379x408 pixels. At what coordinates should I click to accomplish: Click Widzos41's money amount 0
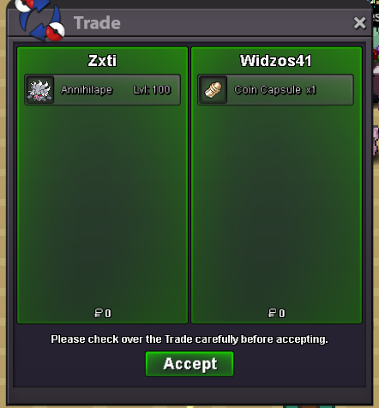coord(282,314)
